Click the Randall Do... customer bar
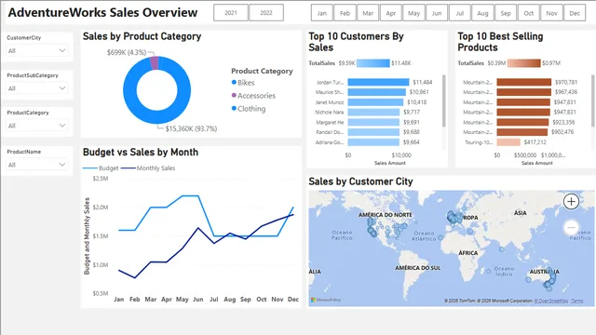Viewport: 596px width, 335px height. pyautogui.click(x=373, y=132)
